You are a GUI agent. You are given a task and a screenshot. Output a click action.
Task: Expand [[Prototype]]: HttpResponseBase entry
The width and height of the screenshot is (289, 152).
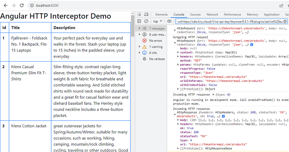pyautogui.click(x=178, y=148)
